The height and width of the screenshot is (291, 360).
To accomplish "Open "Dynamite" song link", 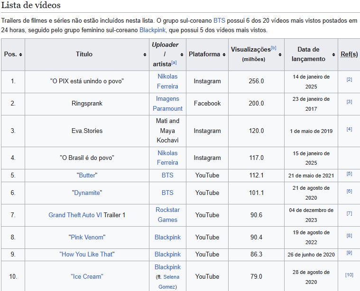I will tap(87, 193).
